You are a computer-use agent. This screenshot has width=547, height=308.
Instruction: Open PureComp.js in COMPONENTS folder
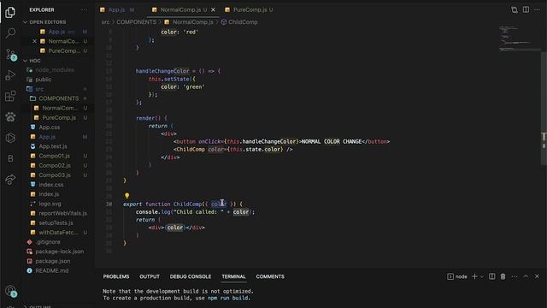[x=59, y=118]
